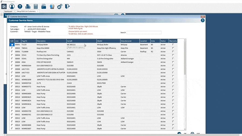Close the Customer Service Items window

(x=203, y=16)
